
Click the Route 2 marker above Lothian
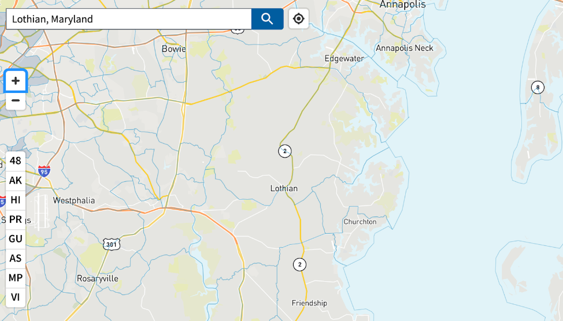(x=285, y=151)
